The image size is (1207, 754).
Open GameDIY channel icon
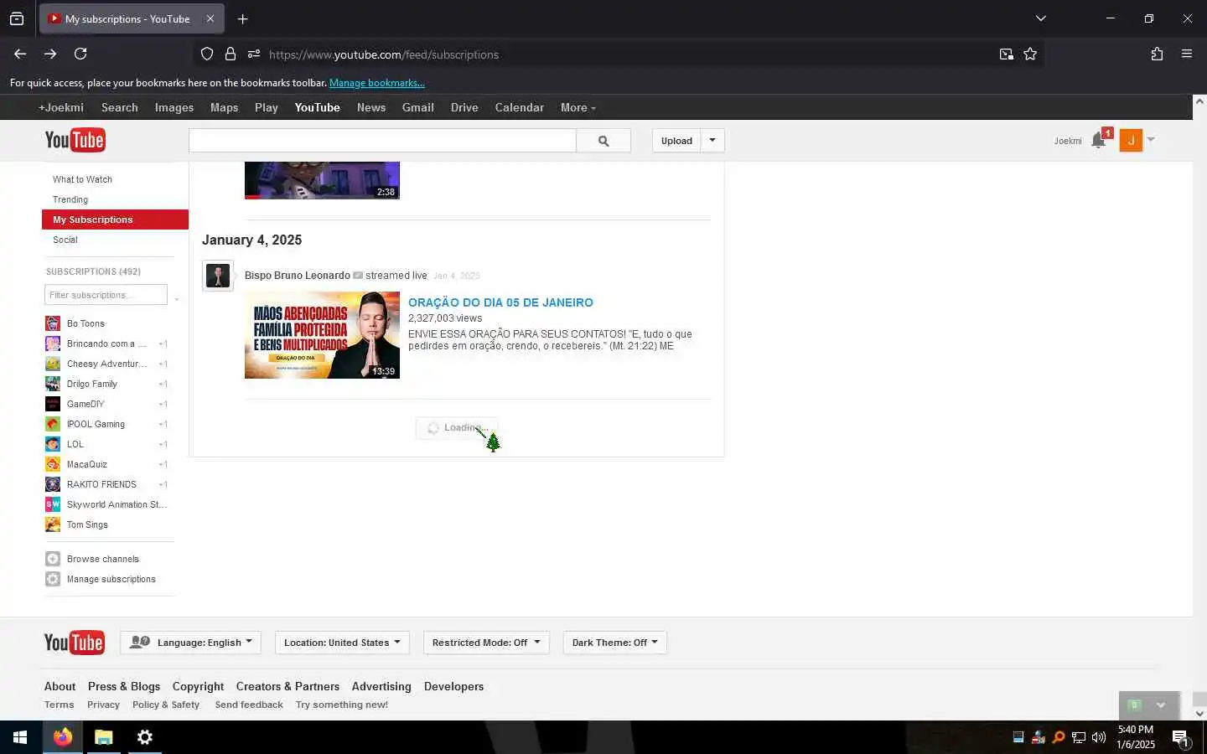[x=53, y=404]
